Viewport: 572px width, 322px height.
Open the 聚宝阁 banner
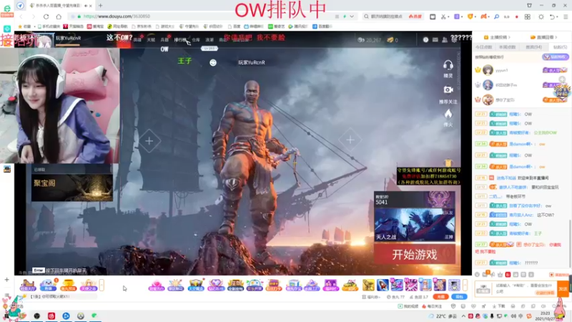point(72,187)
